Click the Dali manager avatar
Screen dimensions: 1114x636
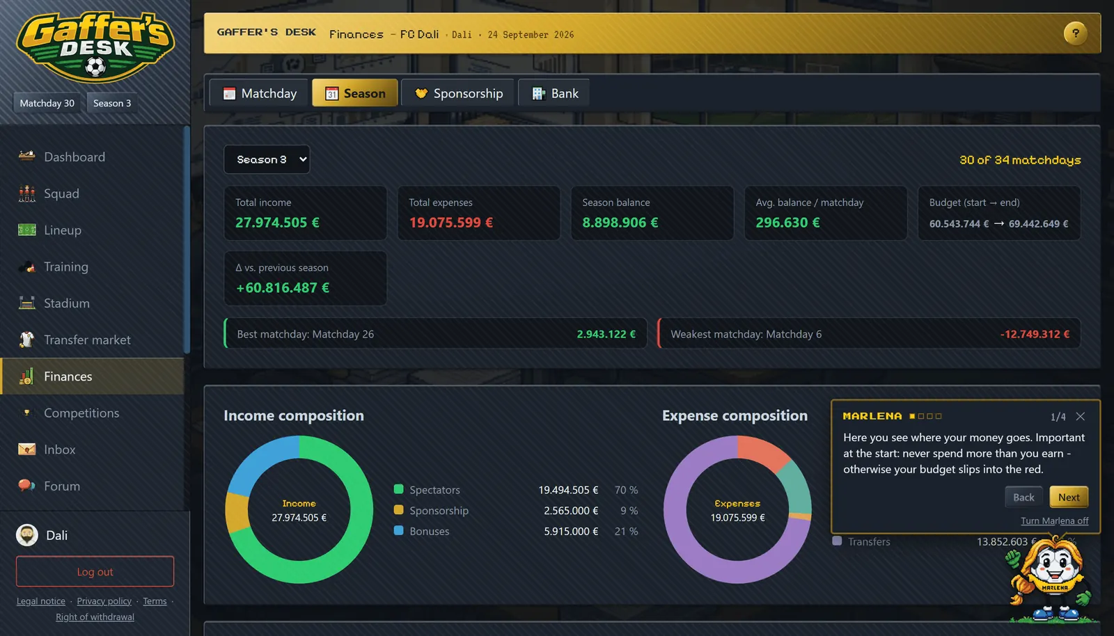[27, 535]
